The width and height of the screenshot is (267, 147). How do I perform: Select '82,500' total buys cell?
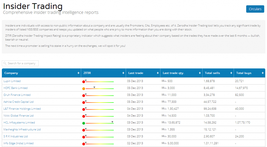coord(239,95)
